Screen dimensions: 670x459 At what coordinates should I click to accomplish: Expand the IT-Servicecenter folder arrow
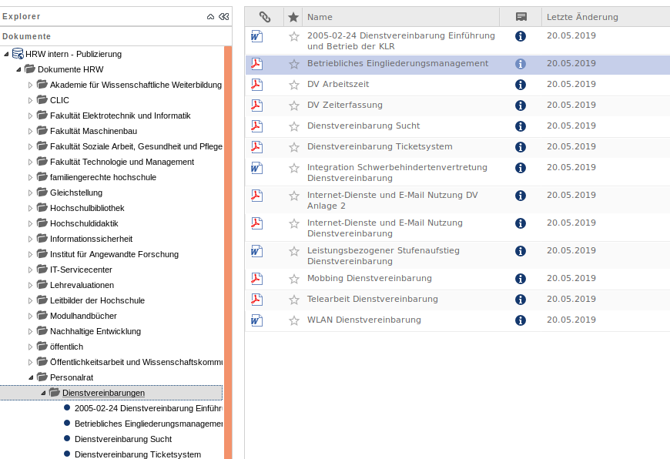click(x=30, y=270)
